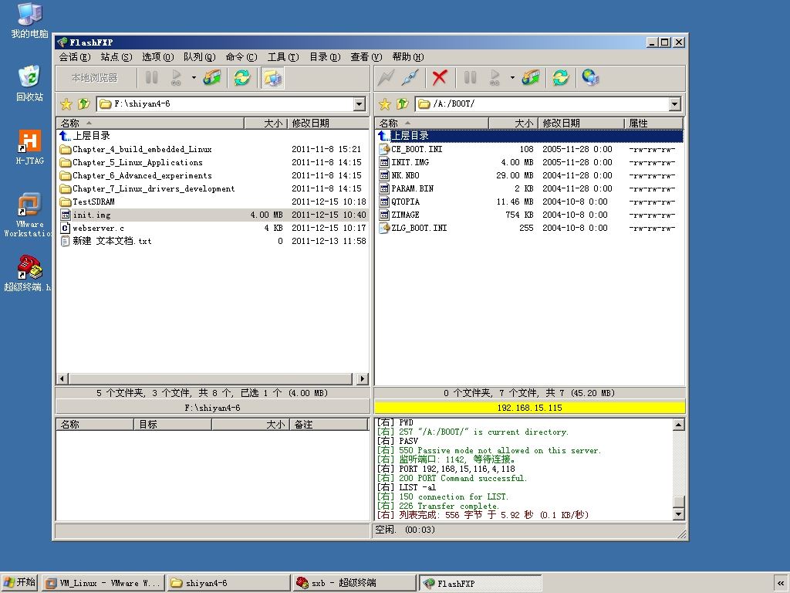Open the 会话(E) menu
790x593 pixels.
75,57
